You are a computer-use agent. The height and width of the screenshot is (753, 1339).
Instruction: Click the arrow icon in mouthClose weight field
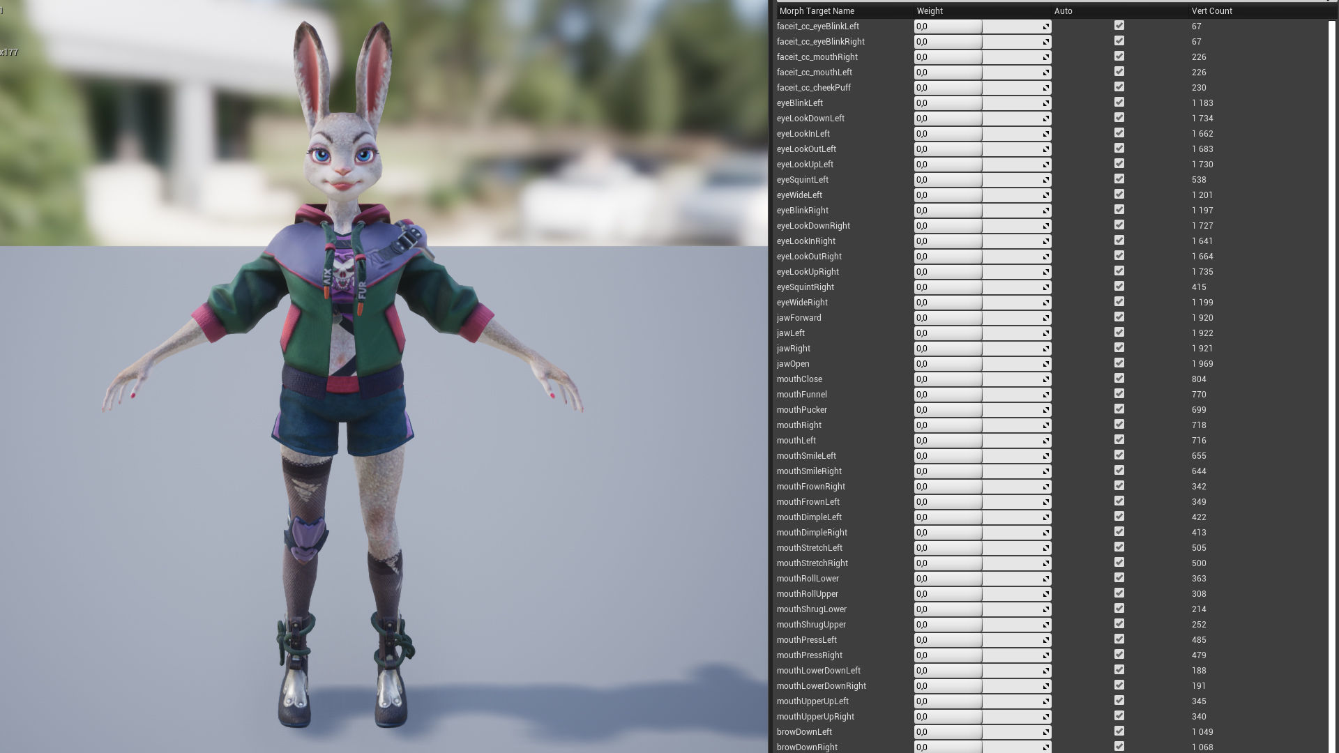pos(1046,380)
